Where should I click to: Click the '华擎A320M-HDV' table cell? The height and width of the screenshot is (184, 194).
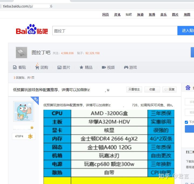coord(109,122)
